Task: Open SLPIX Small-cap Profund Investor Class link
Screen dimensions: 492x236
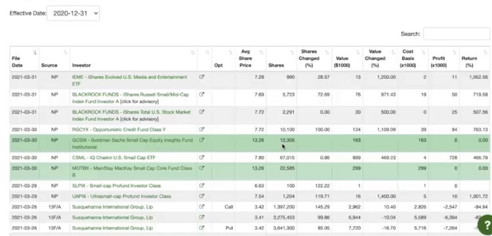Action: point(116,186)
